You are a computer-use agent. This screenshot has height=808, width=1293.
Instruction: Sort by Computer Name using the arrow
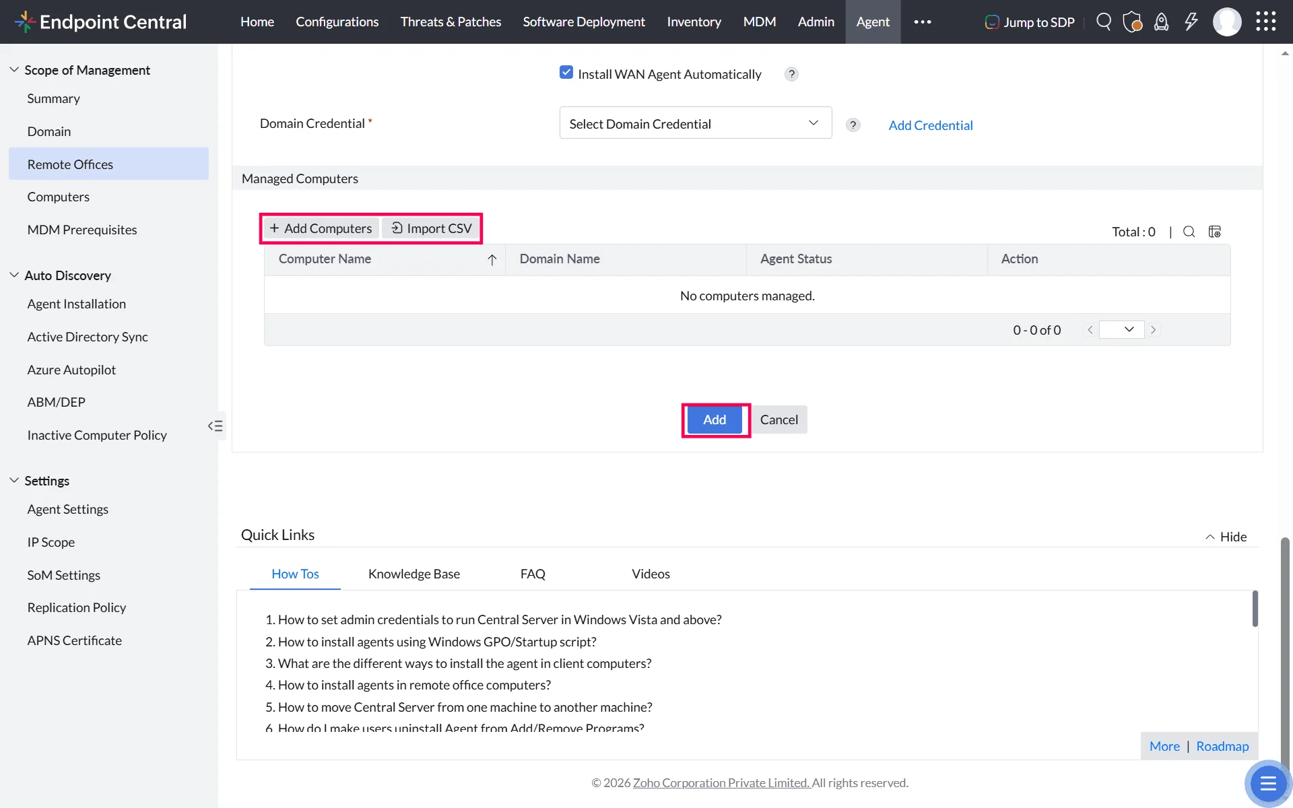click(492, 260)
